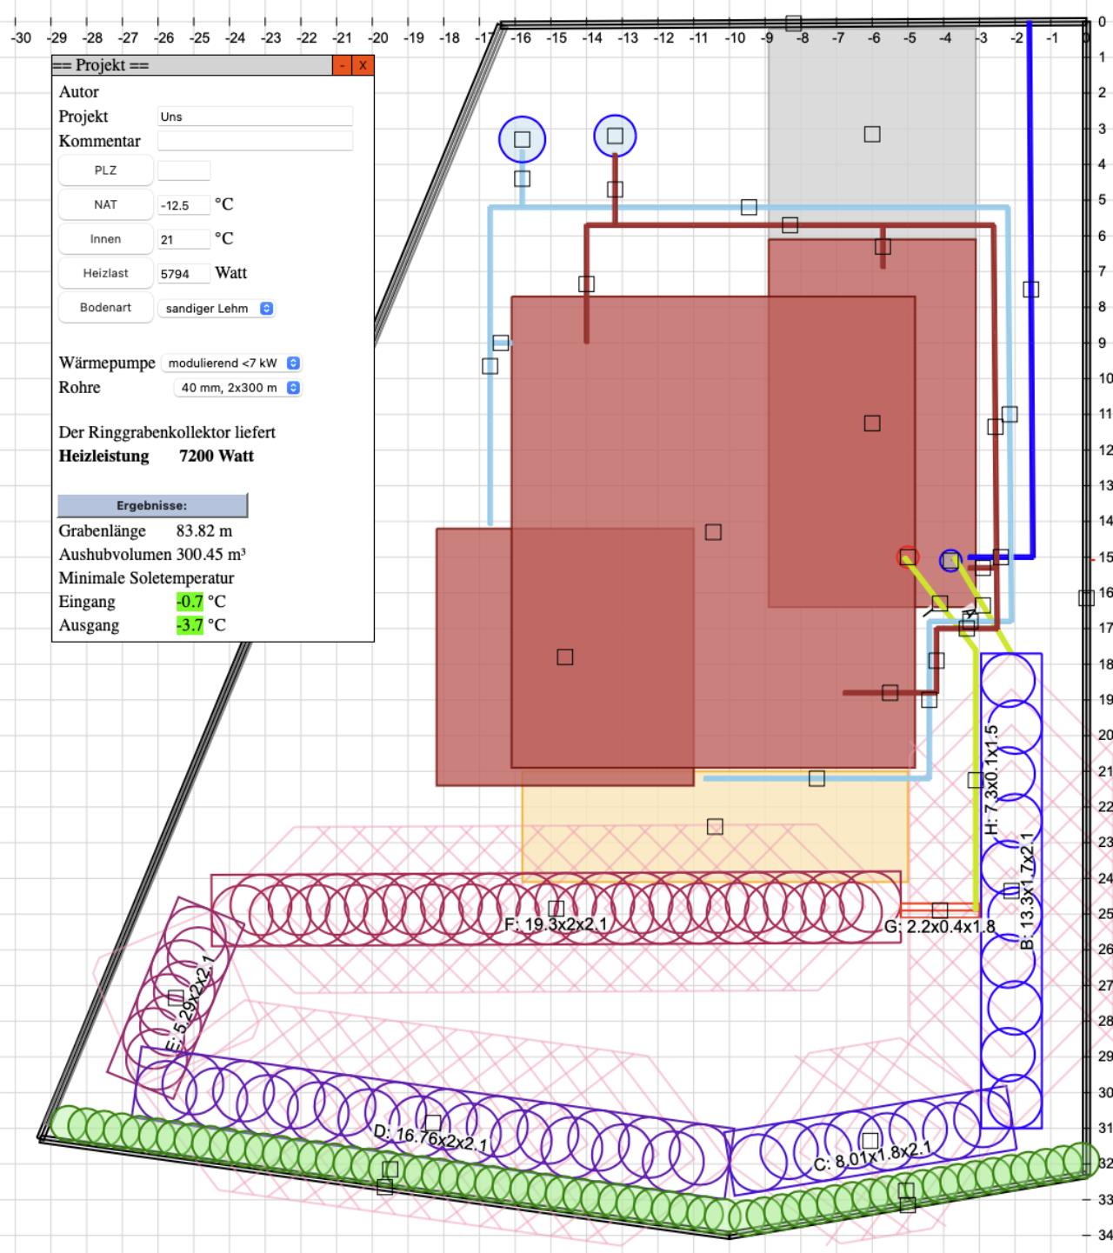Viewport: 1113px width, 1253px height.
Task: Open the Wärmepumpe type dropdown
Action: click(233, 363)
